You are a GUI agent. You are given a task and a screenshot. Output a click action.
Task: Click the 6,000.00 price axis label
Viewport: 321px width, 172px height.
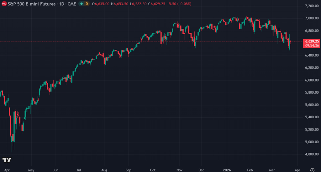tap(312, 80)
